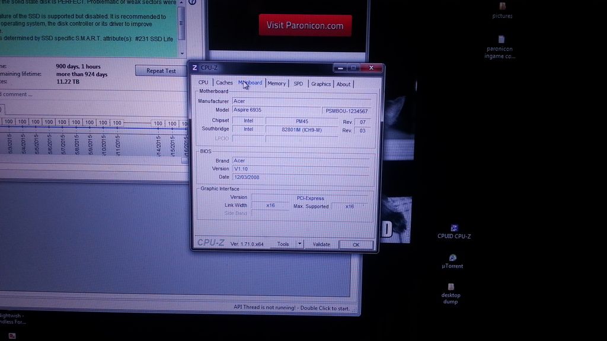This screenshot has height=341, width=607.
Task: Switch to the Memory tab
Action: (276, 83)
